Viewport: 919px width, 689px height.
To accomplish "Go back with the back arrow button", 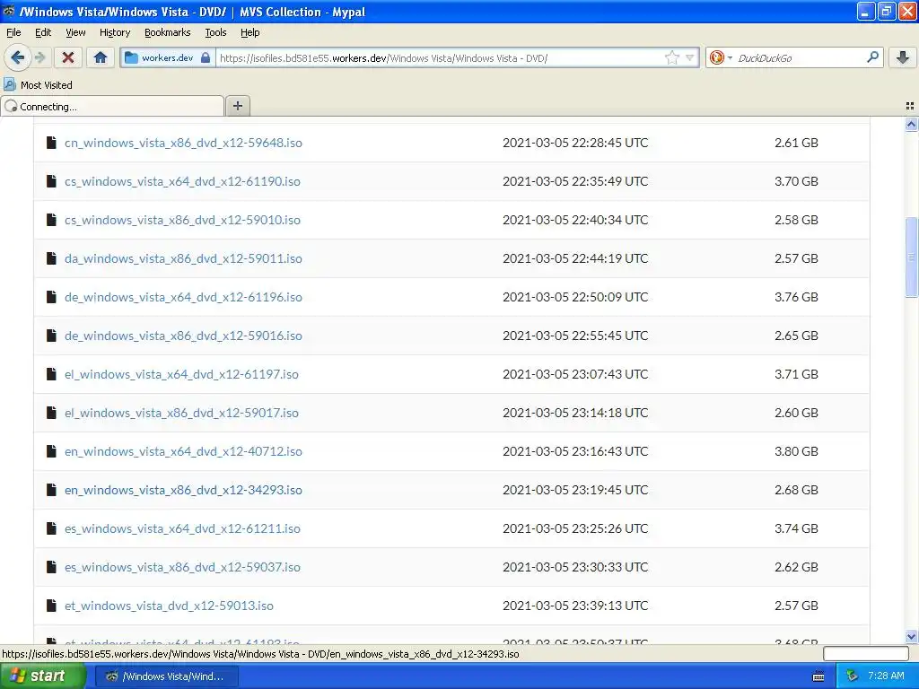I will pos(18,57).
